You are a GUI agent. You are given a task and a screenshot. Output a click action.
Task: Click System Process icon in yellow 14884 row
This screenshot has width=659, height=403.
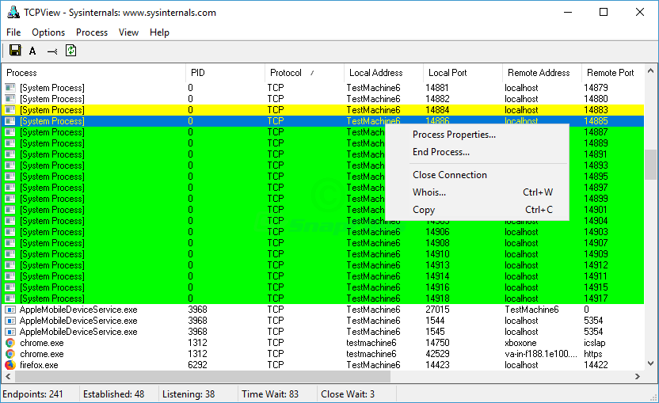tap(10, 110)
